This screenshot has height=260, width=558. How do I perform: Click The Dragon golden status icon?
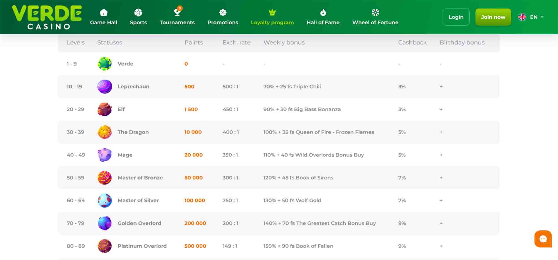[x=105, y=132]
